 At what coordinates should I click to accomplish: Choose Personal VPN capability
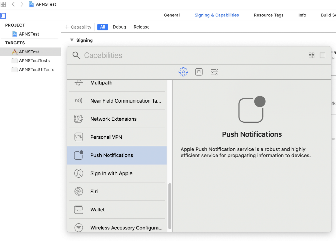117,137
